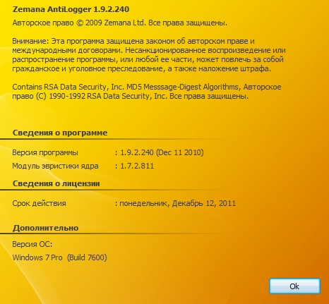Viewport: 329px width, 304px height.
Task: Select the license expiration date Декабрь 12, 2011
Action: [204, 203]
